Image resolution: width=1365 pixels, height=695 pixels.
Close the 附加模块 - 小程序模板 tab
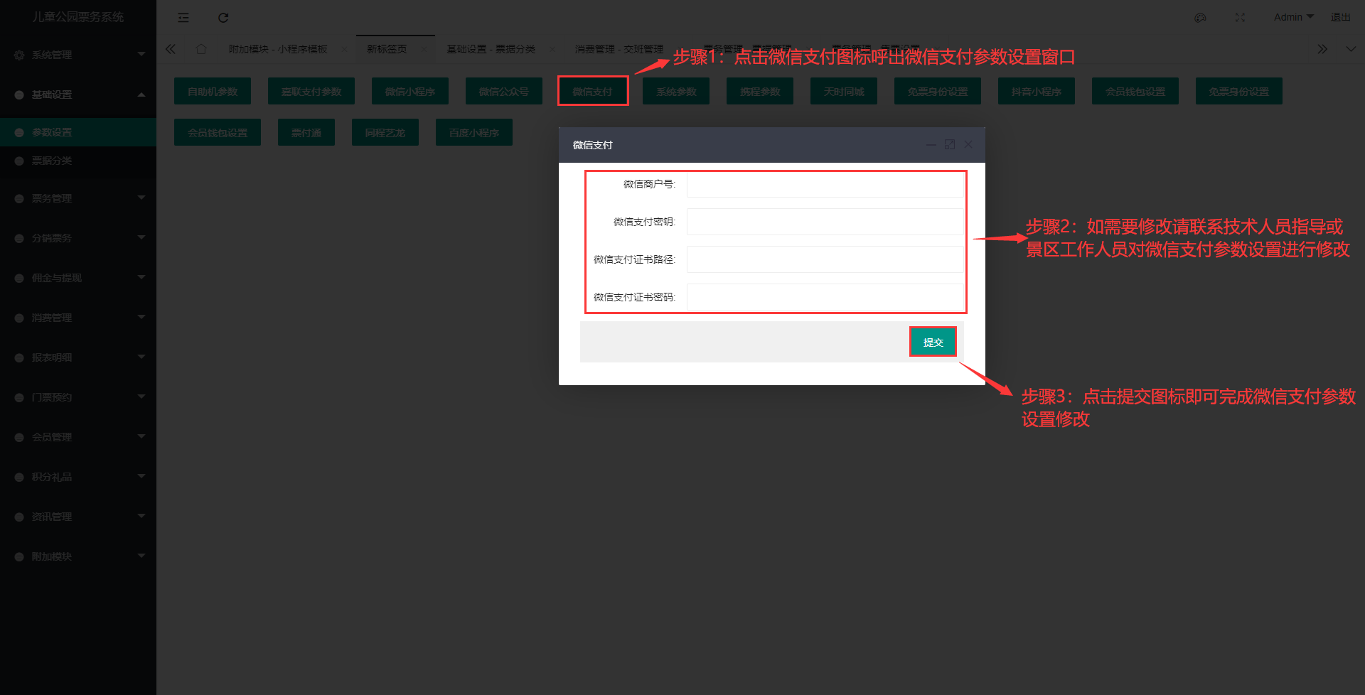point(344,49)
